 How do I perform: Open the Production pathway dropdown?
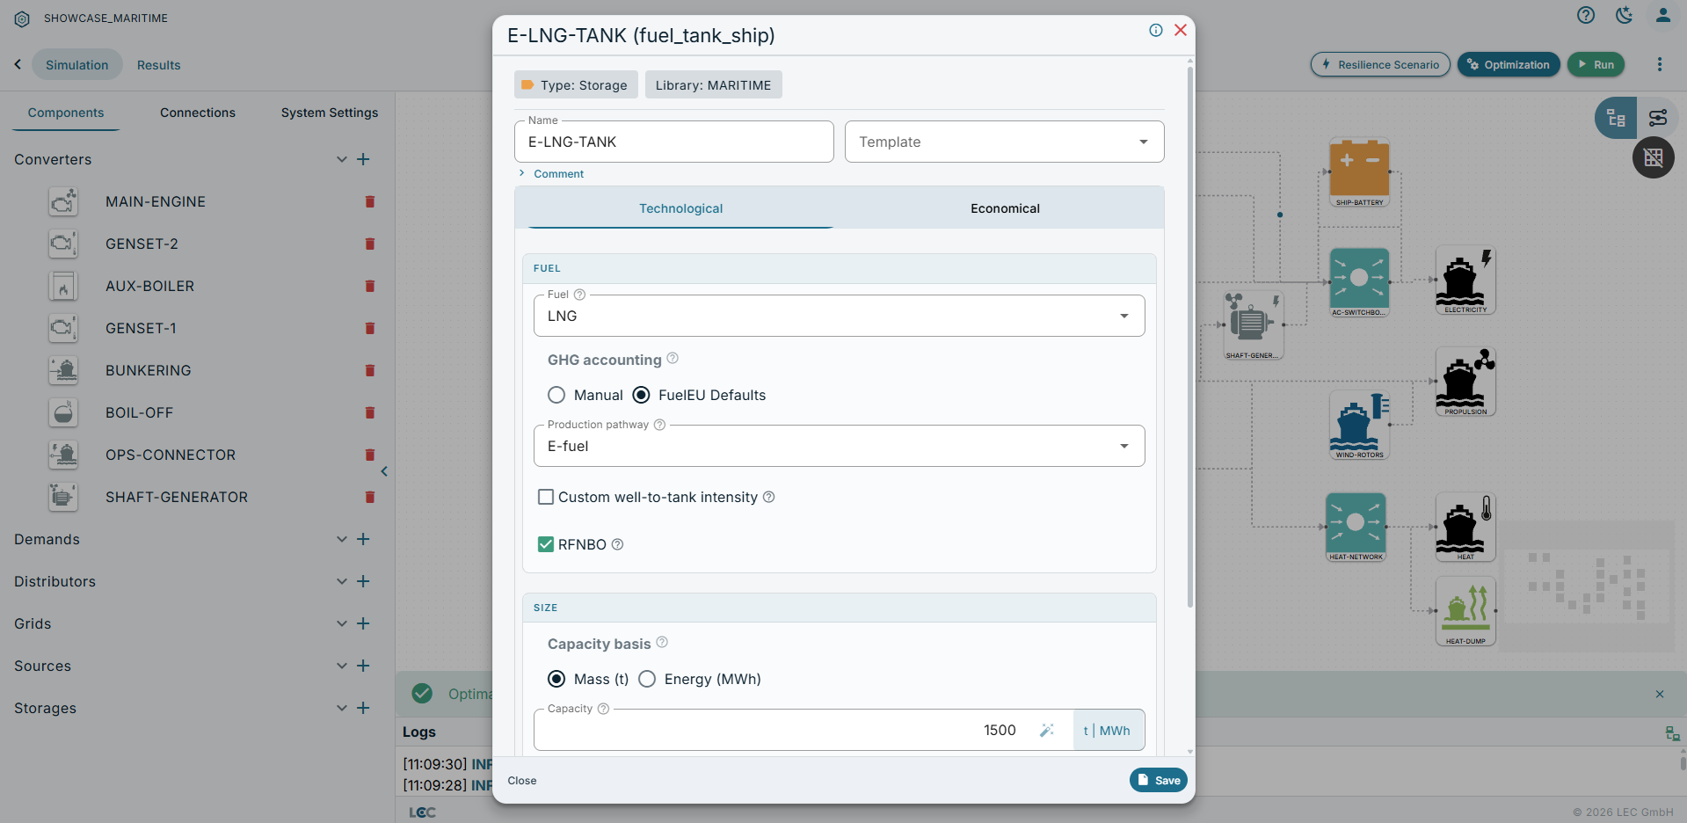839,446
